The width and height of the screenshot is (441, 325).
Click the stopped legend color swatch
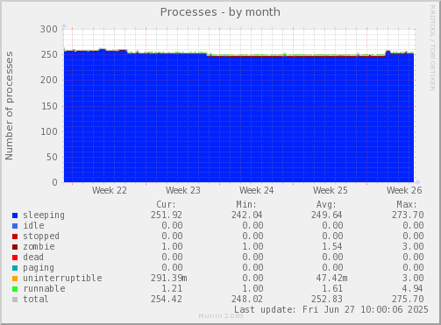coord(15,237)
